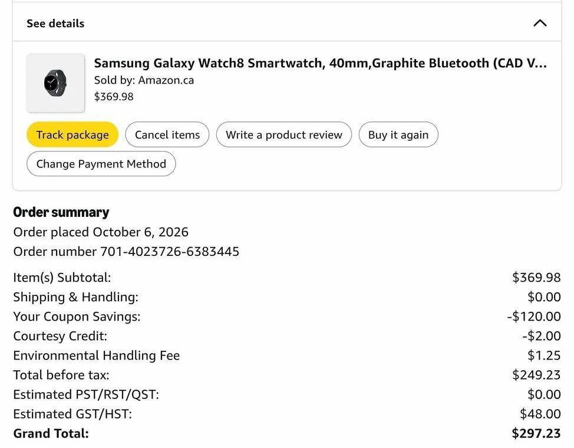574x448 pixels.
Task: Click the Buy it again button
Action: click(x=398, y=134)
